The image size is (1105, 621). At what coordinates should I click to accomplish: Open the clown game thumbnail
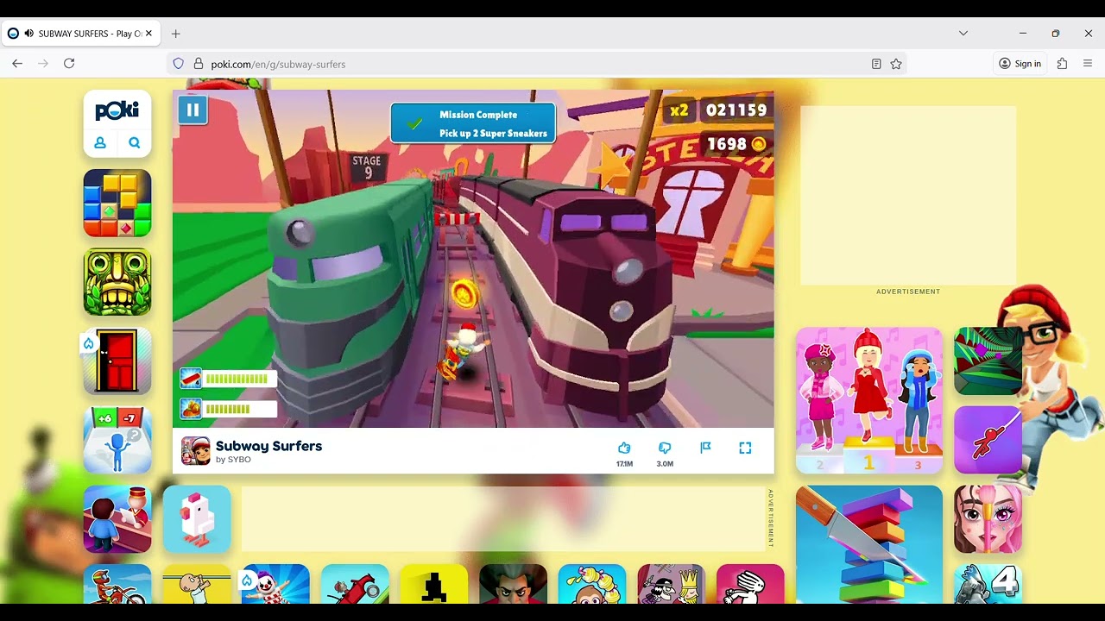click(275, 584)
